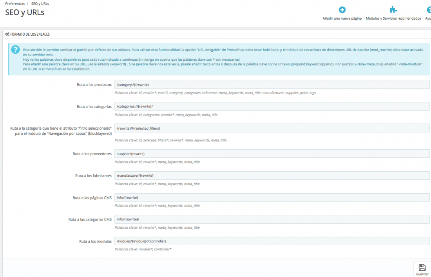The image size is (431, 277).
Task: Focus the Ruta a los productos field
Action: (272, 84)
